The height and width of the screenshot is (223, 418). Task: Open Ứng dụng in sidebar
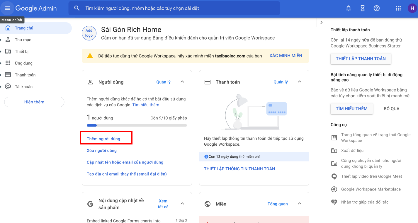(36, 63)
